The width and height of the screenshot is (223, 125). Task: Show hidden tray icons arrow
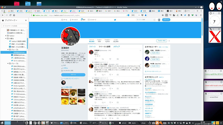193,123
